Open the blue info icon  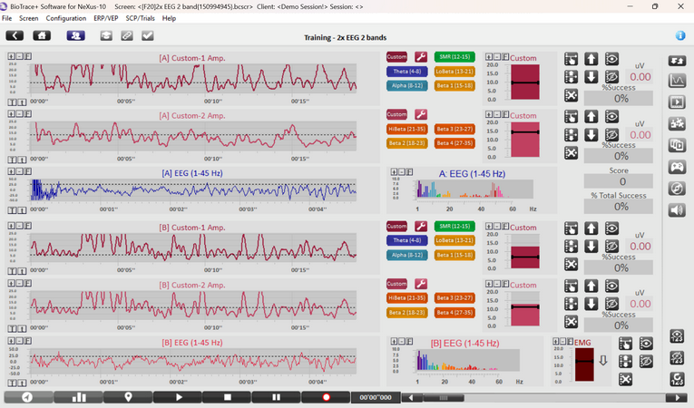680,36
